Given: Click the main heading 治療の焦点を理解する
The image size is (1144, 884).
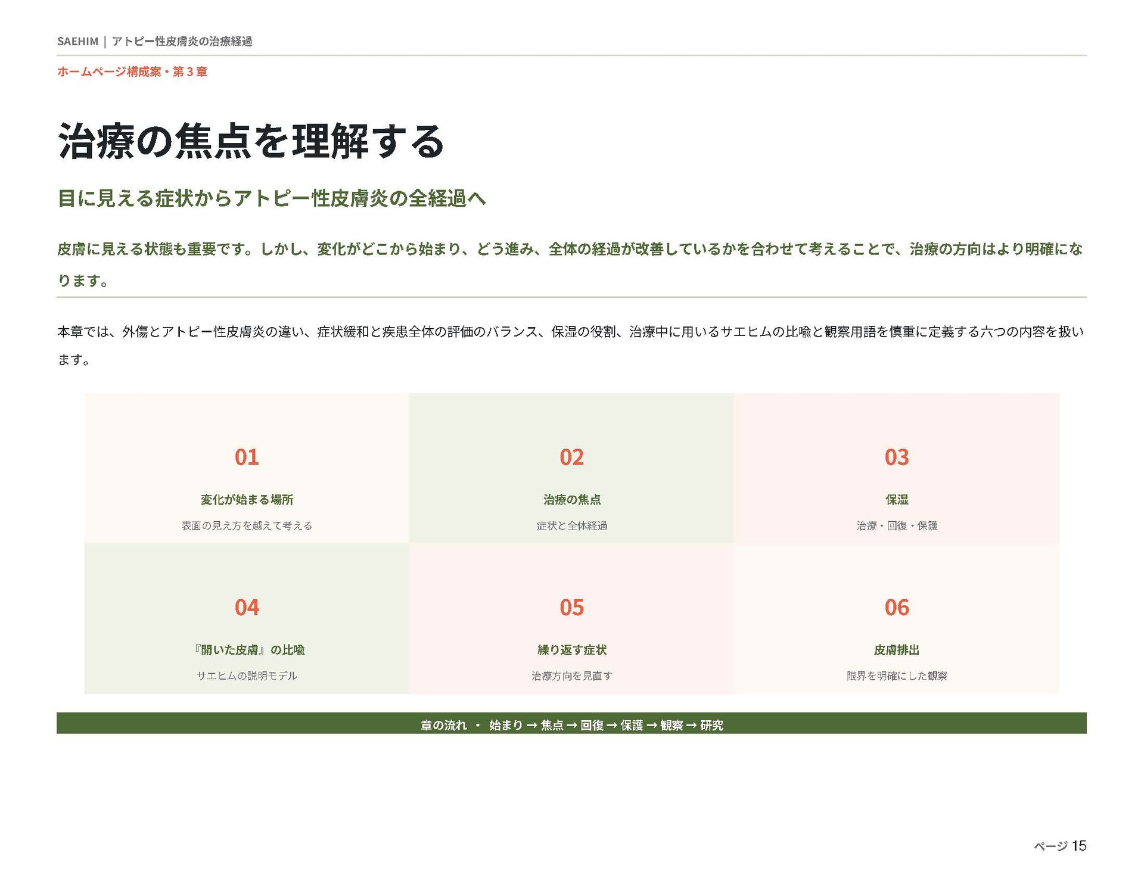Looking at the screenshot, I should [251, 142].
